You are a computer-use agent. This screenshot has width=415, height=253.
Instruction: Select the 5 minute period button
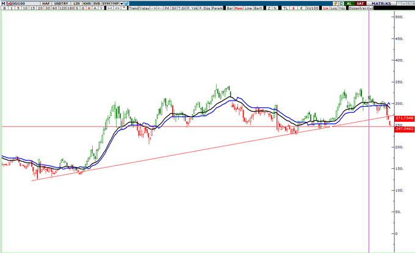[18, 8]
